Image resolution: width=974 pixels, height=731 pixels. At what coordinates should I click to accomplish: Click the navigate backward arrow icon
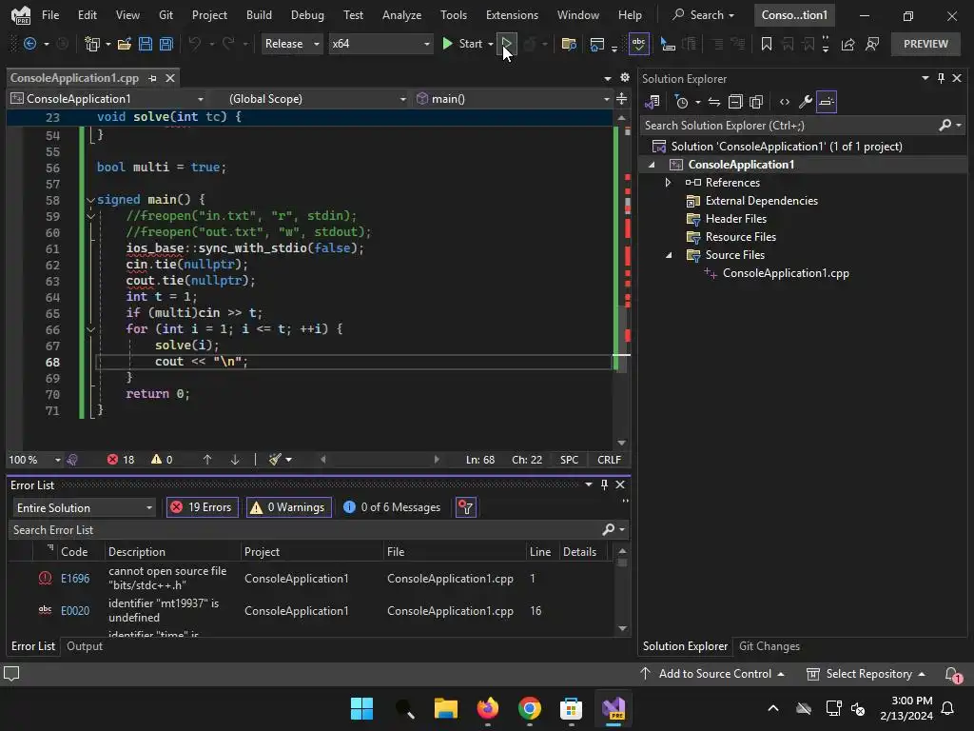tap(29, 44)
